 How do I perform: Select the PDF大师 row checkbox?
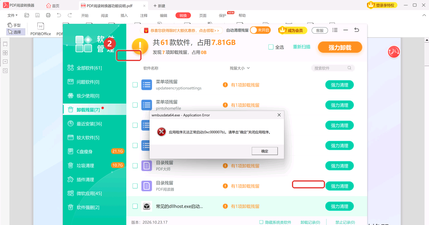pyautogui.click(x=135, y=166)
